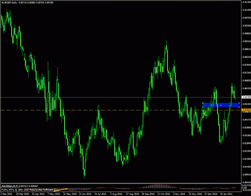Select the orange dashed horizontal line
Viewport: 251px width, 196px height.
pyautogui.click(x=120, y=110)
